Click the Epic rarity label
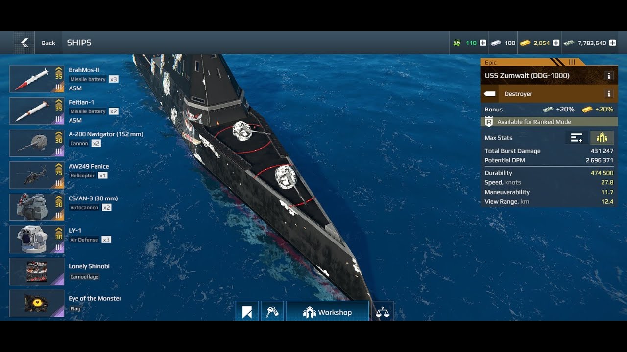The height and width of the screenshot is (352, 627). point(491,63)
